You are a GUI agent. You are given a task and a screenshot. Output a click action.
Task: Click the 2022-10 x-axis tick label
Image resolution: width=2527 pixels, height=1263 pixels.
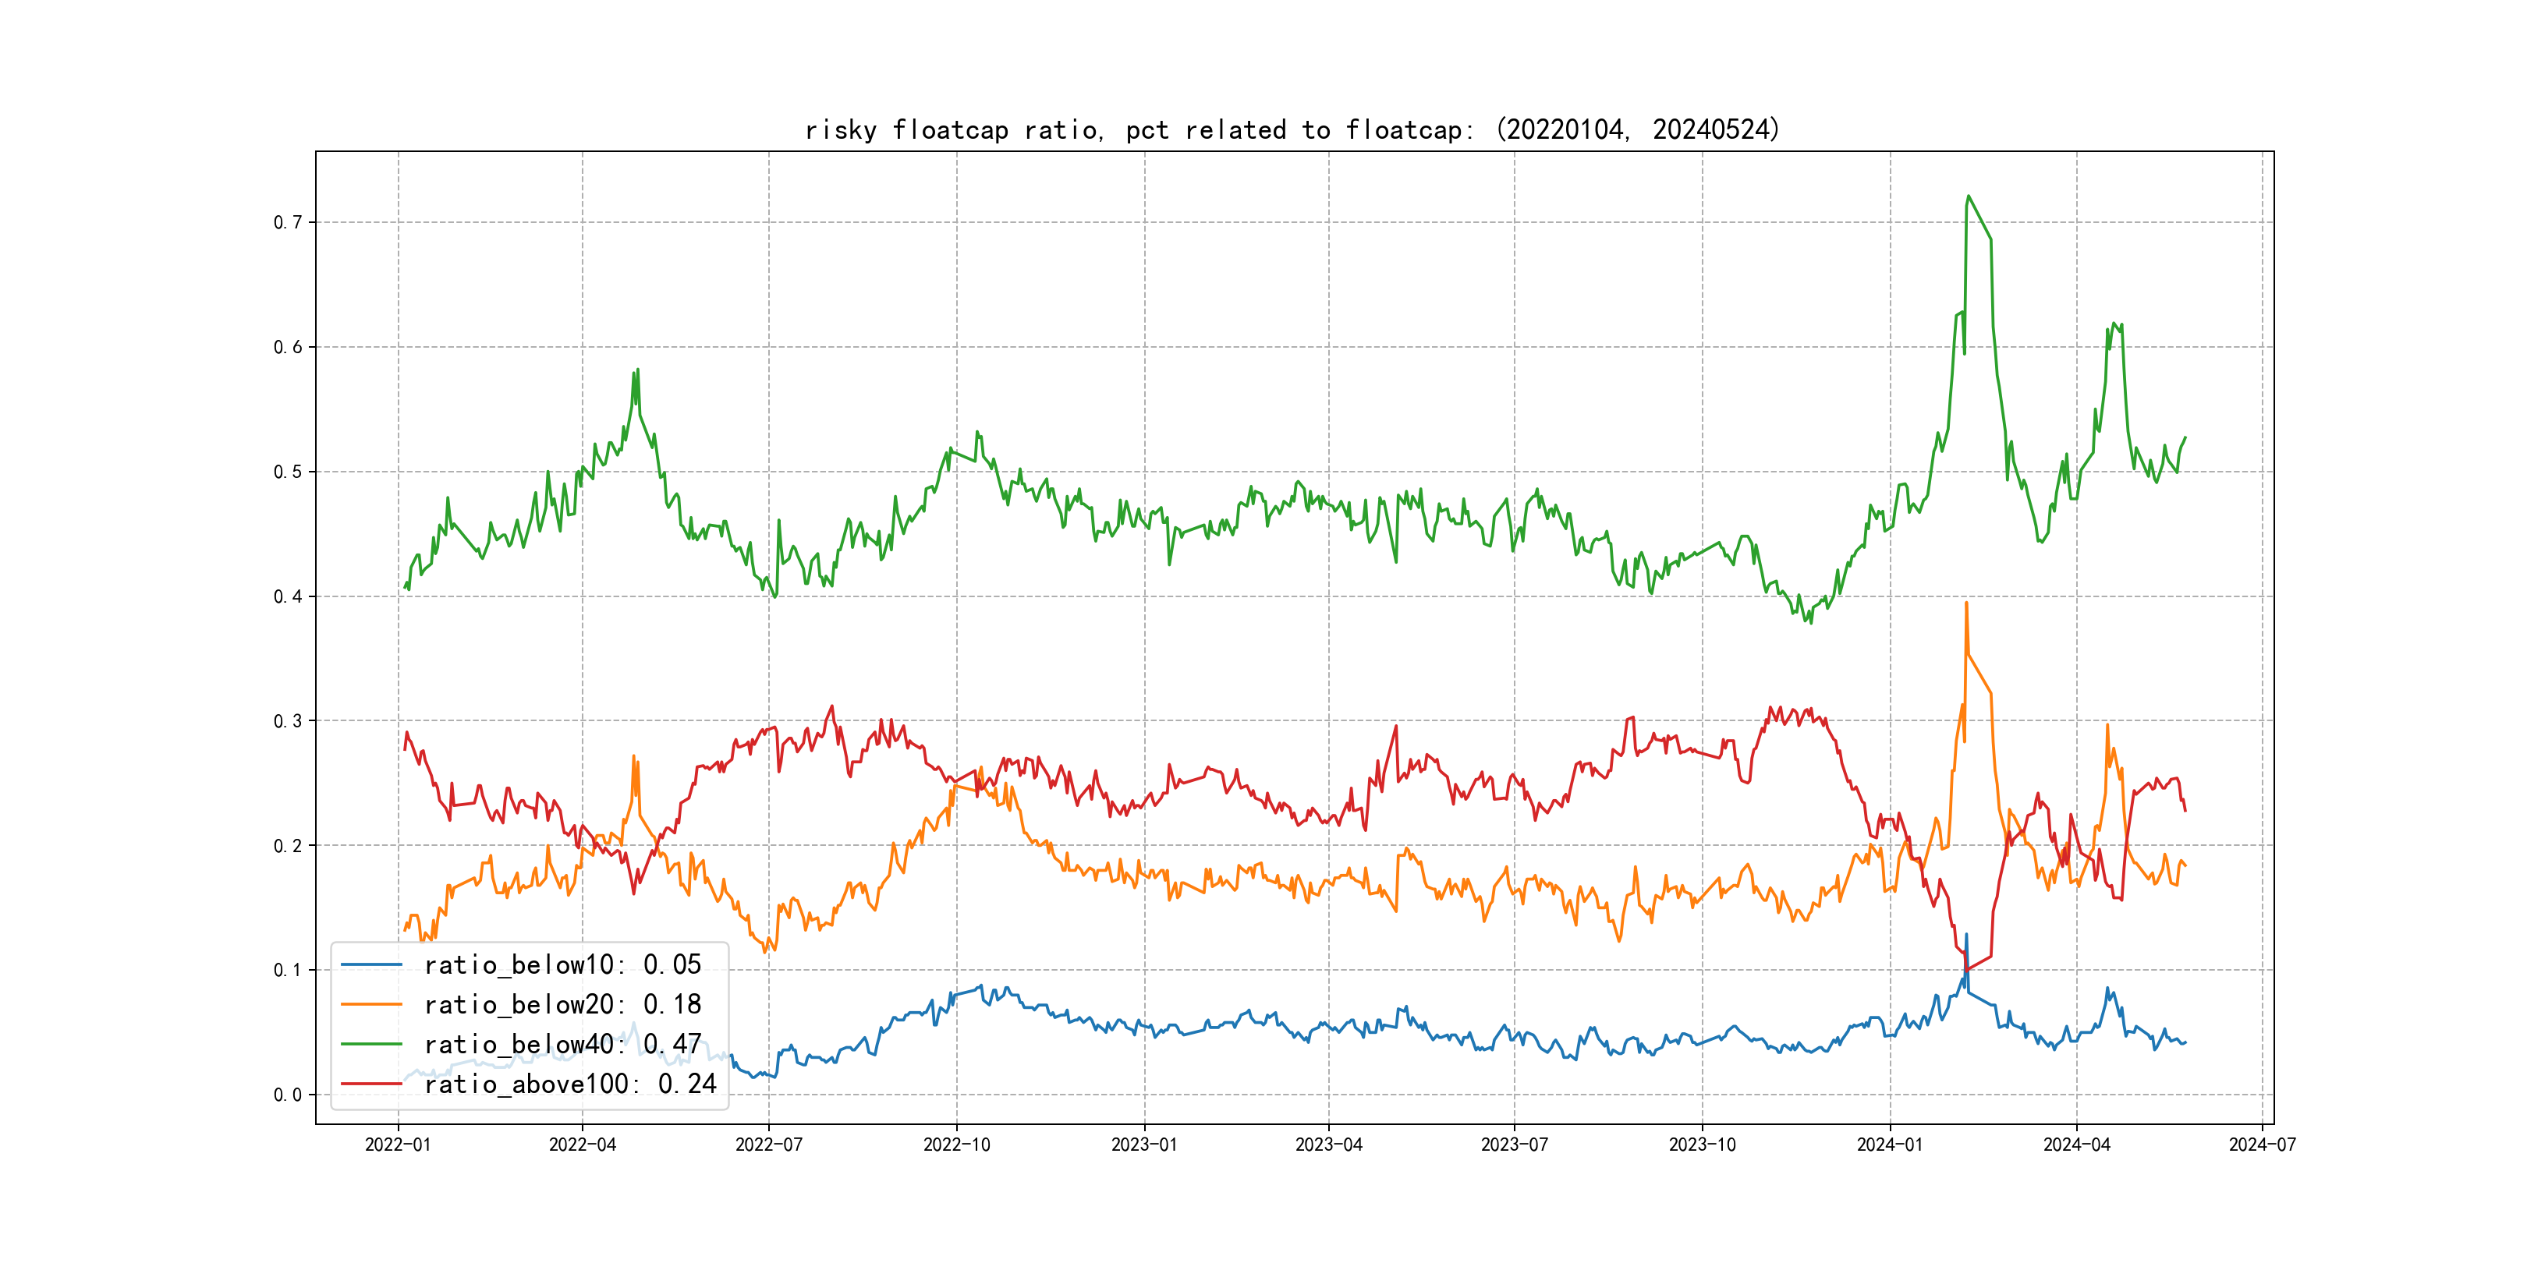956,1144
